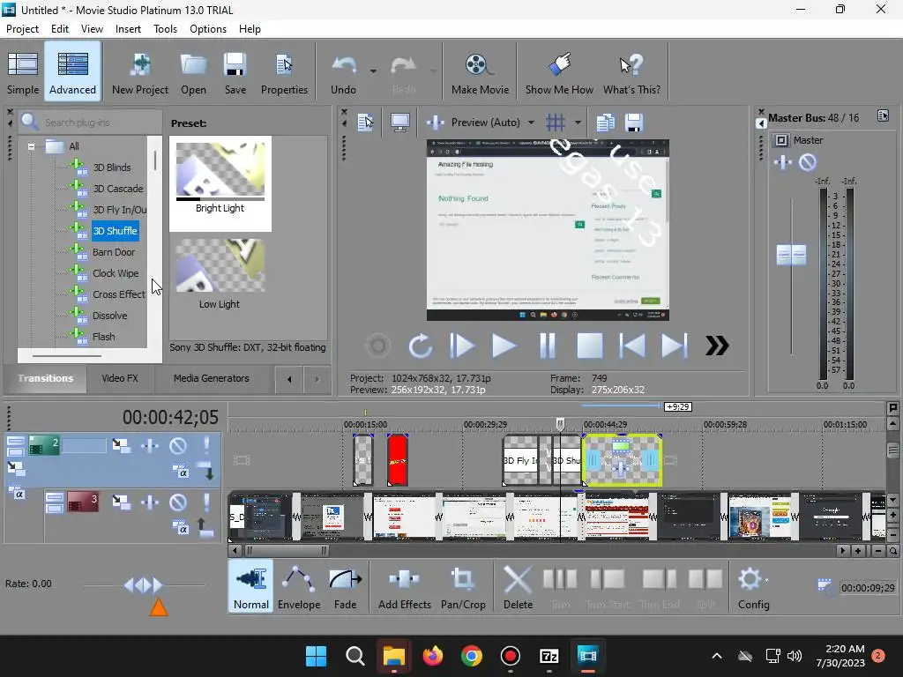This screenshot has height=677, width=903.
Task: Minimize track 2 height
Action: (16, 441)
